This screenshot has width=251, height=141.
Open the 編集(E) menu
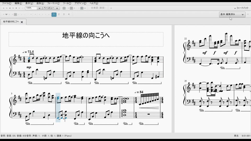18,3
